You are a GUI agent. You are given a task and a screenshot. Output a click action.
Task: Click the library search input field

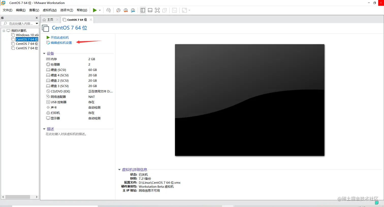point(20,24)
